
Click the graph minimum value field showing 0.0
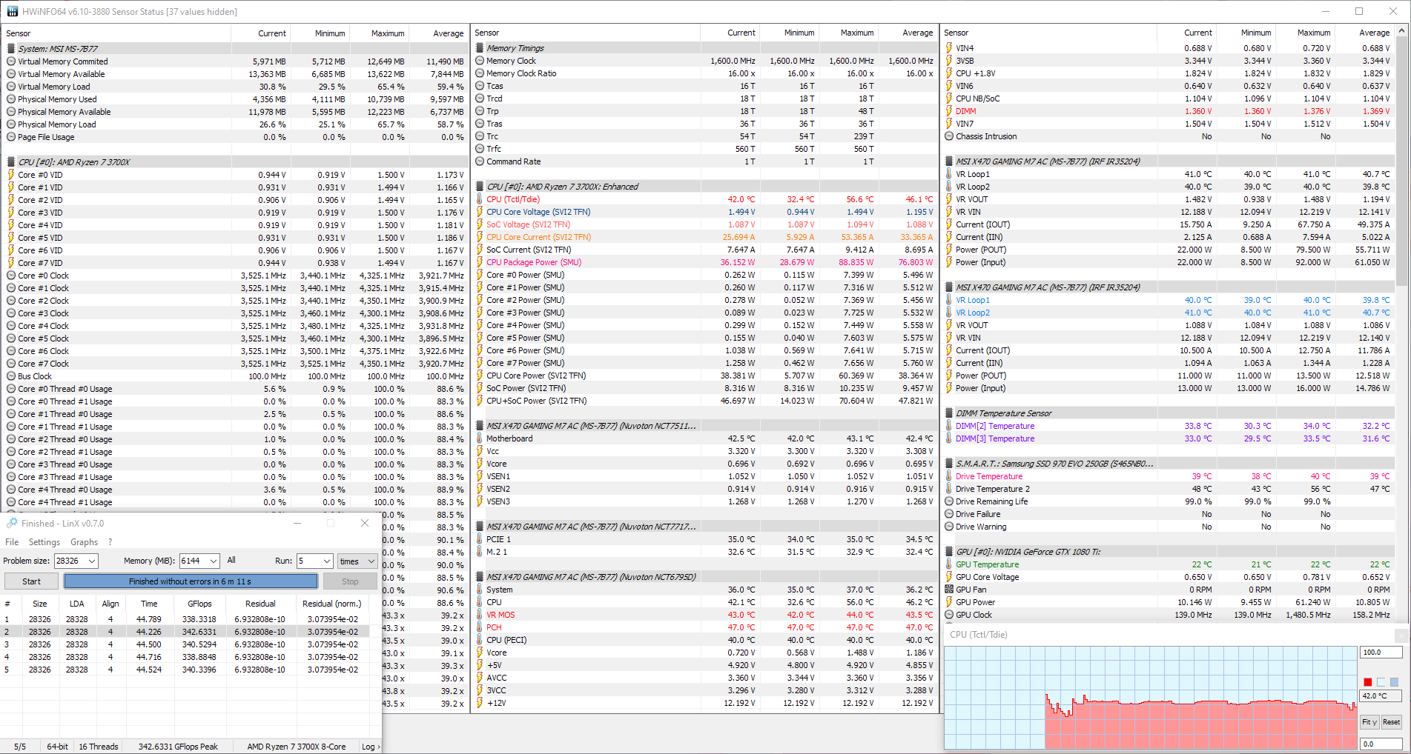pos(1381,744)
